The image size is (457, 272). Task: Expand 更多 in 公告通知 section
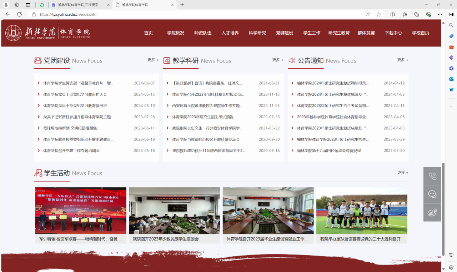pos(403,60)
